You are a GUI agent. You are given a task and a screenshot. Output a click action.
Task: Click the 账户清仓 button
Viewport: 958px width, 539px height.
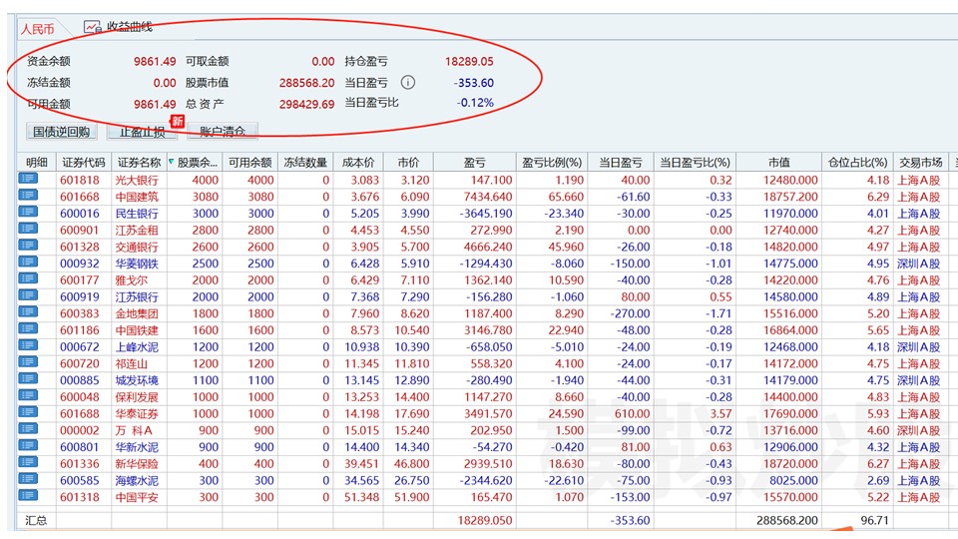(x=223, y=132)
